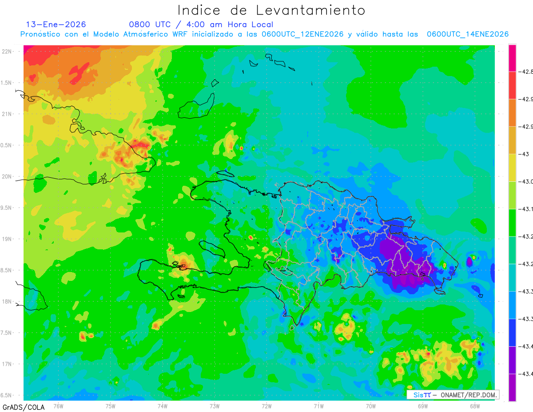The height and width of the screenshot is (412, 533).
Task: Pick the purple swatch ending the color bar
Action: point(512,388)
